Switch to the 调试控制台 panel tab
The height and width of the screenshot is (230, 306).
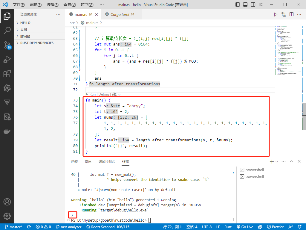(x=107, y=162)
